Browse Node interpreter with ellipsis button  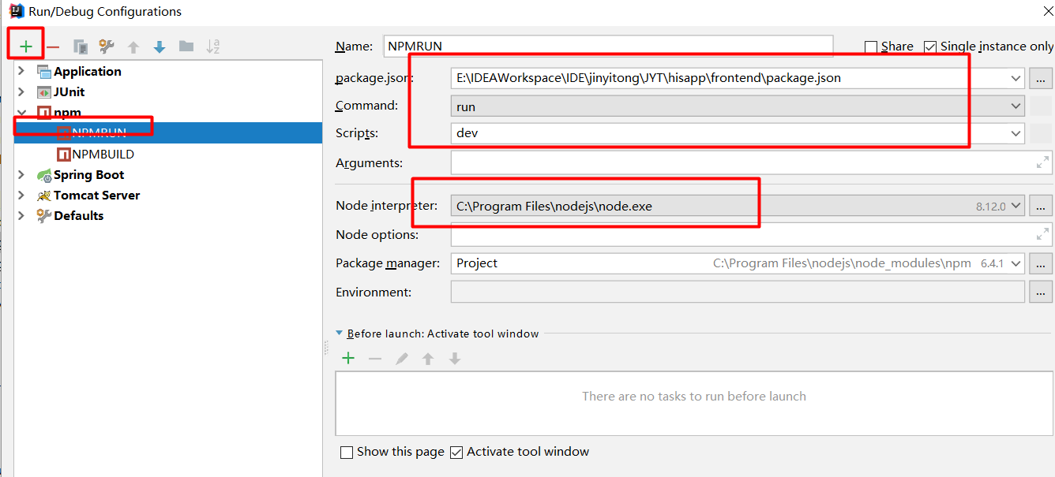pos(1041,207)
